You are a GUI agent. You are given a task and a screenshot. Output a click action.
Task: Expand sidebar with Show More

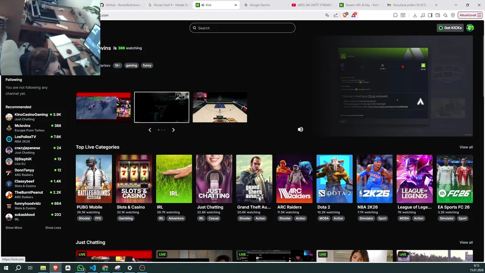tap(14, 227)
